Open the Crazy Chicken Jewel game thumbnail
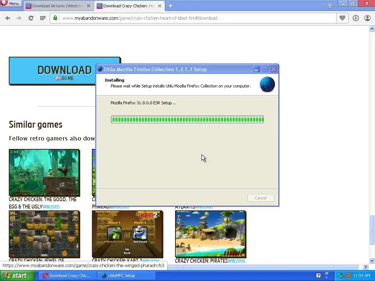 (44, 234)
